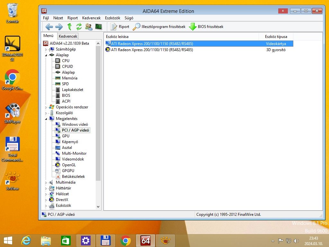Select the SPD tree item
This screenshot has height=247, width=329.
[65, 84]
